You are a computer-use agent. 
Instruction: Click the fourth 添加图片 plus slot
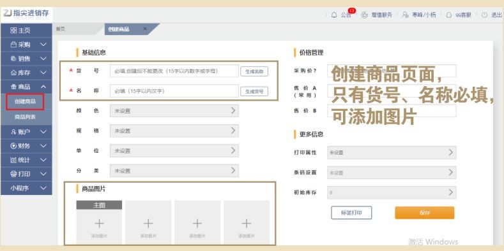pyautogui.click(x=247, y=223)
